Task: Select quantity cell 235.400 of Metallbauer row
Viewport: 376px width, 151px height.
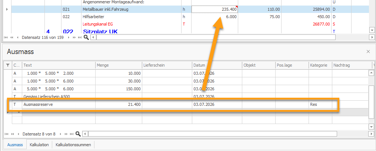Action: click(214, 9)
